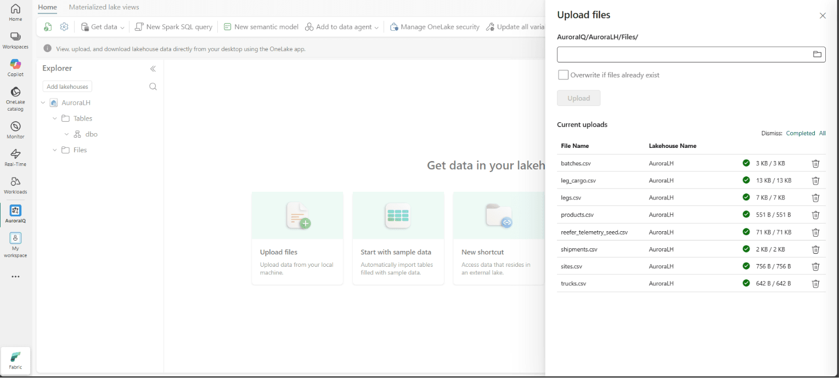This screenshot has width=839, height=378.
Task: Open Workloads in the sidebar
Action: click(15, 185)
